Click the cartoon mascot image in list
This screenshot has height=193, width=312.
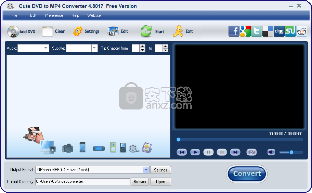(34, 134)
